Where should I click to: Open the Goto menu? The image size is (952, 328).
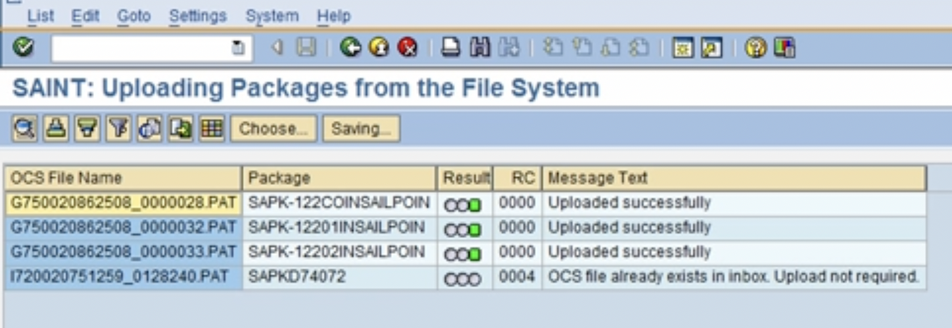point(134,16)
